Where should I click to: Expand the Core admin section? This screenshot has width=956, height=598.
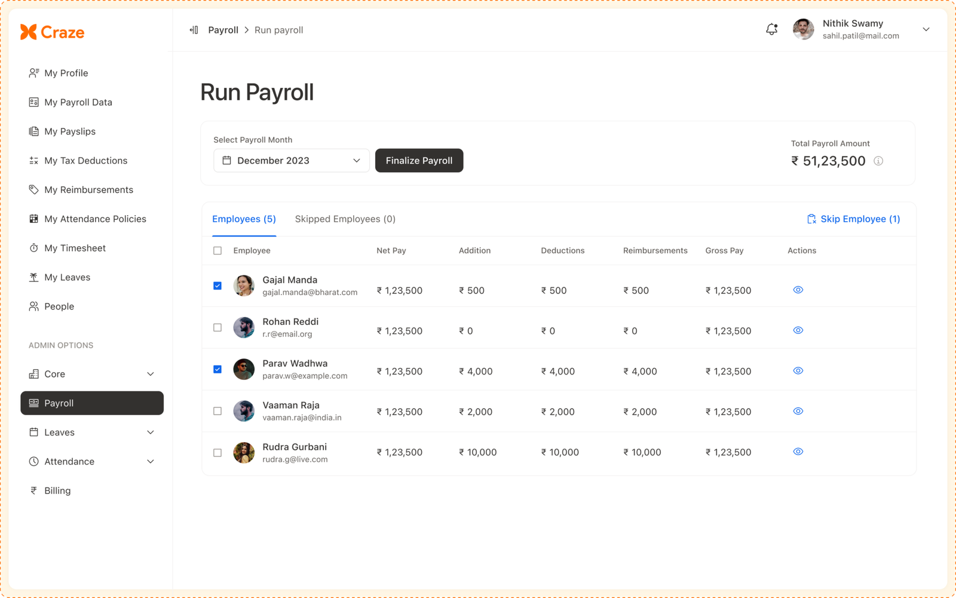151,373
